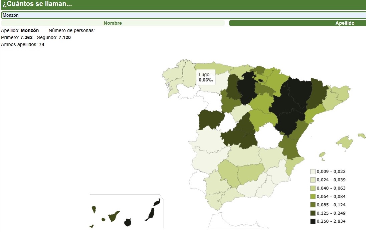Screen dimensions: 366x232
Task: Click La Palma island in the Canaries inset
Action: (94, 209)
